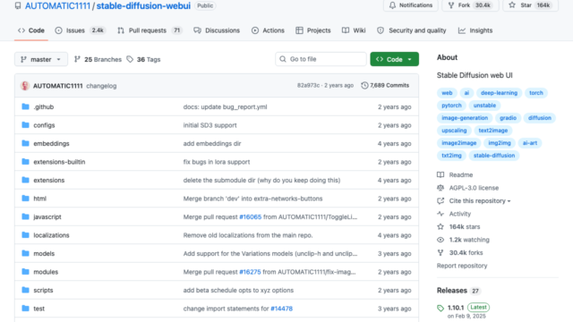The width and height of the screenshot is (573, 322).
Task: Click the license scale icon
Action: 440,188
